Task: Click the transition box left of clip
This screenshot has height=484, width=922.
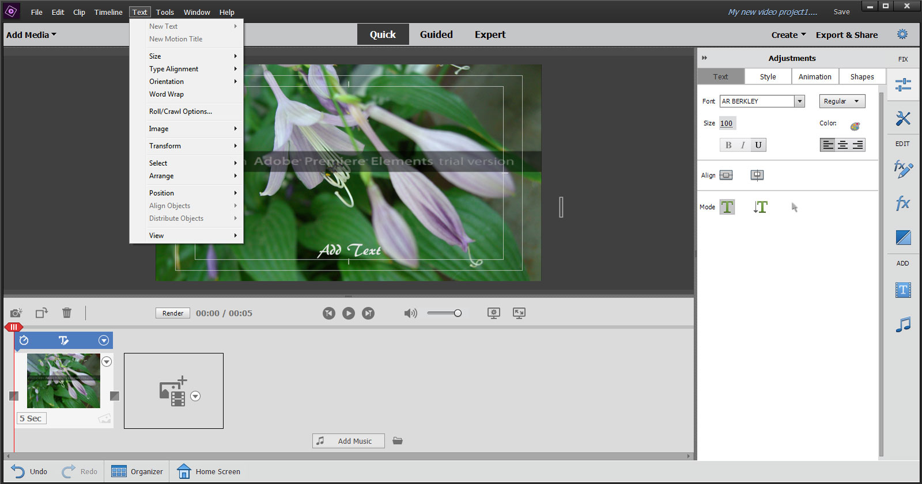Action: tap(14, 396)
